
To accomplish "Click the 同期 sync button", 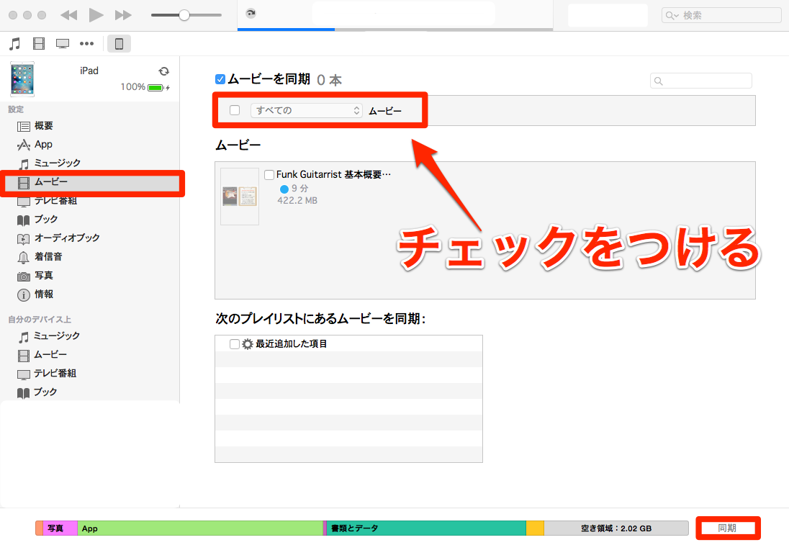I will click(728, 528).
